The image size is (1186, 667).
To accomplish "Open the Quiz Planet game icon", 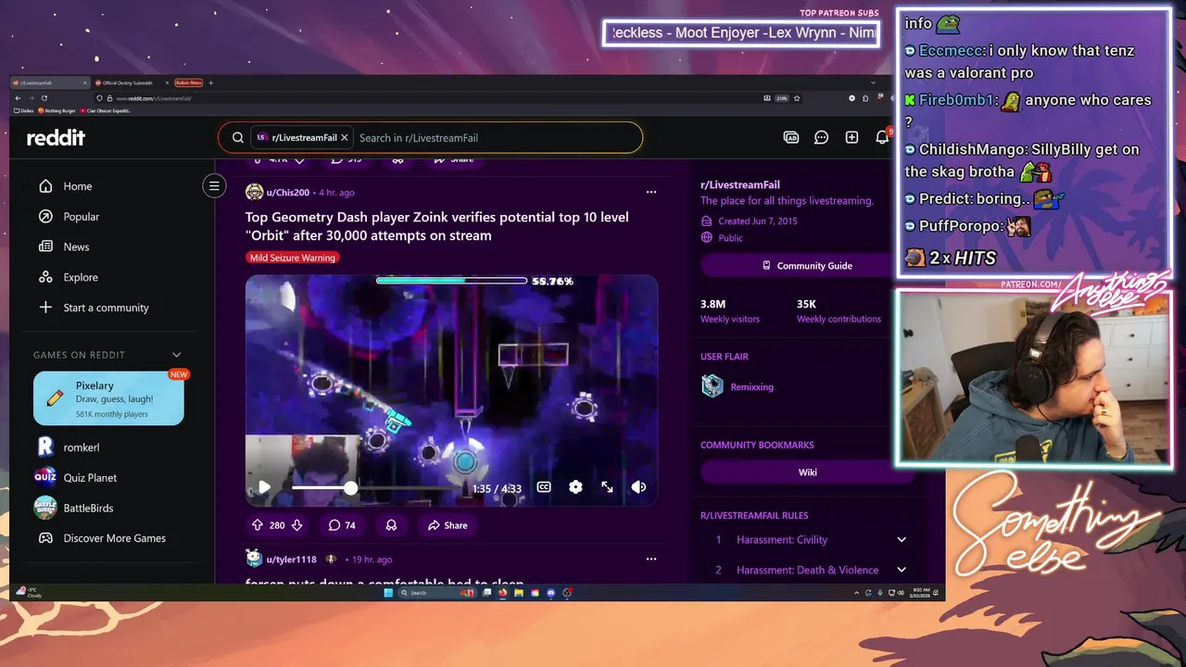I will tap(45, 477).
